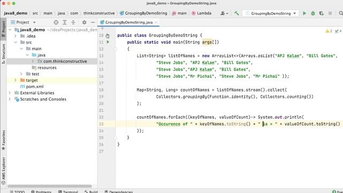Click Collectors.counting() on line 19
343x193 pixels.
tap(286, 96)
